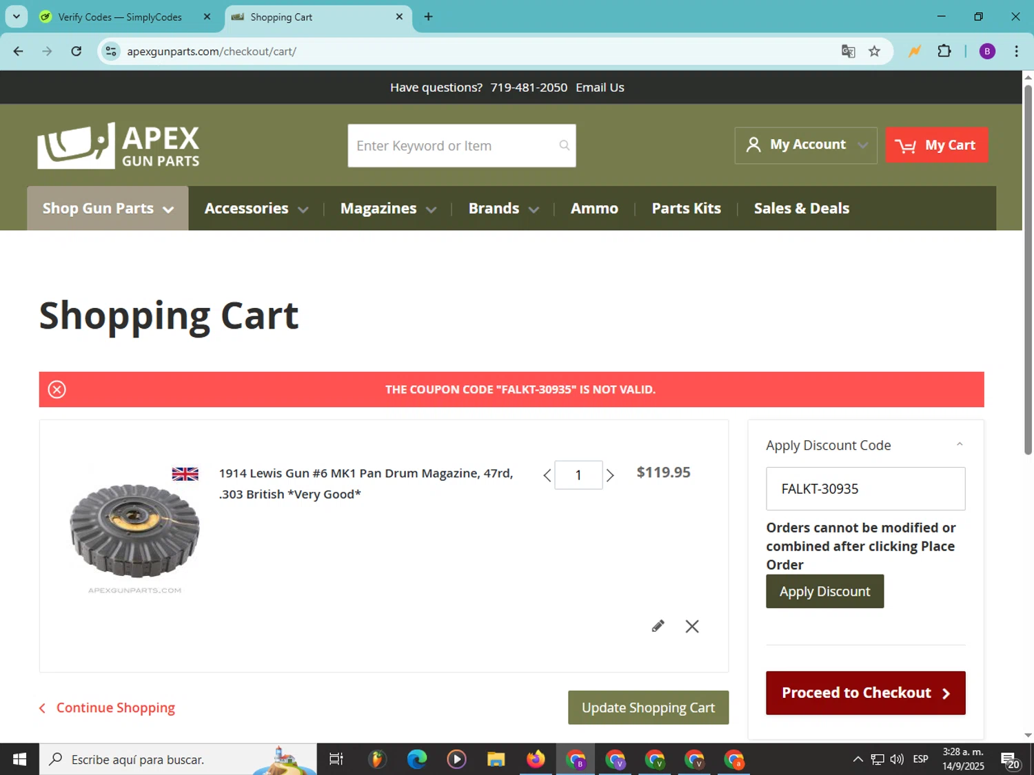Image resolution: width=1034 pixels, height=775 pixels.
Task: Click the Lewis Gun drum magazine thumbnail
Action: coord(134,530)
